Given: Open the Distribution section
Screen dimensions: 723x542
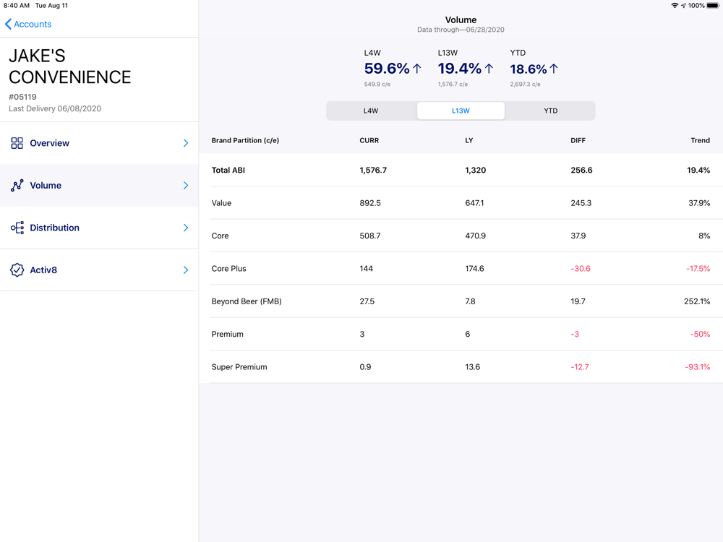Looking at the screenshot, I should [99, 228].
